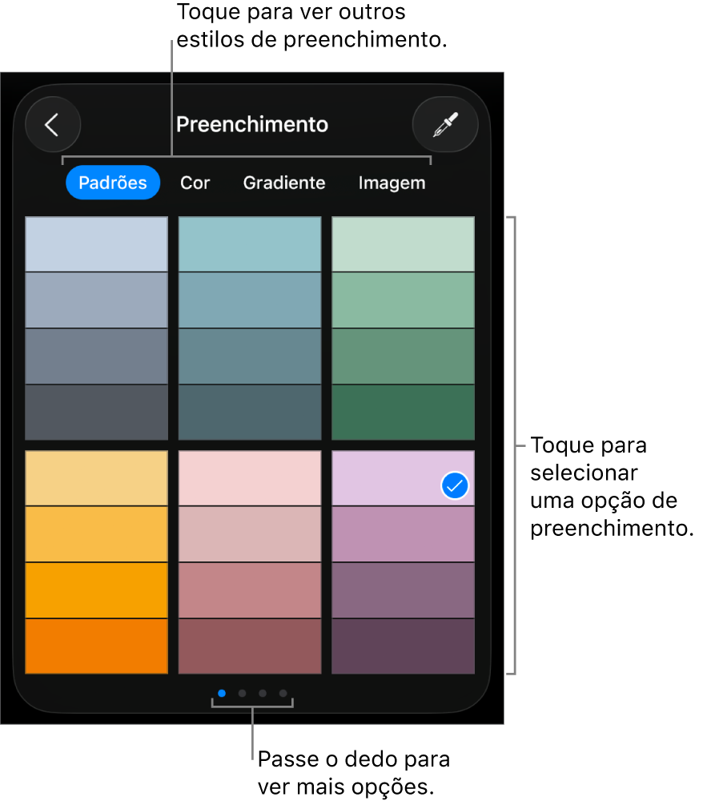The image size is (703, 801).
Task: Choose the darkest green swatch
Action: click(403, 412)
